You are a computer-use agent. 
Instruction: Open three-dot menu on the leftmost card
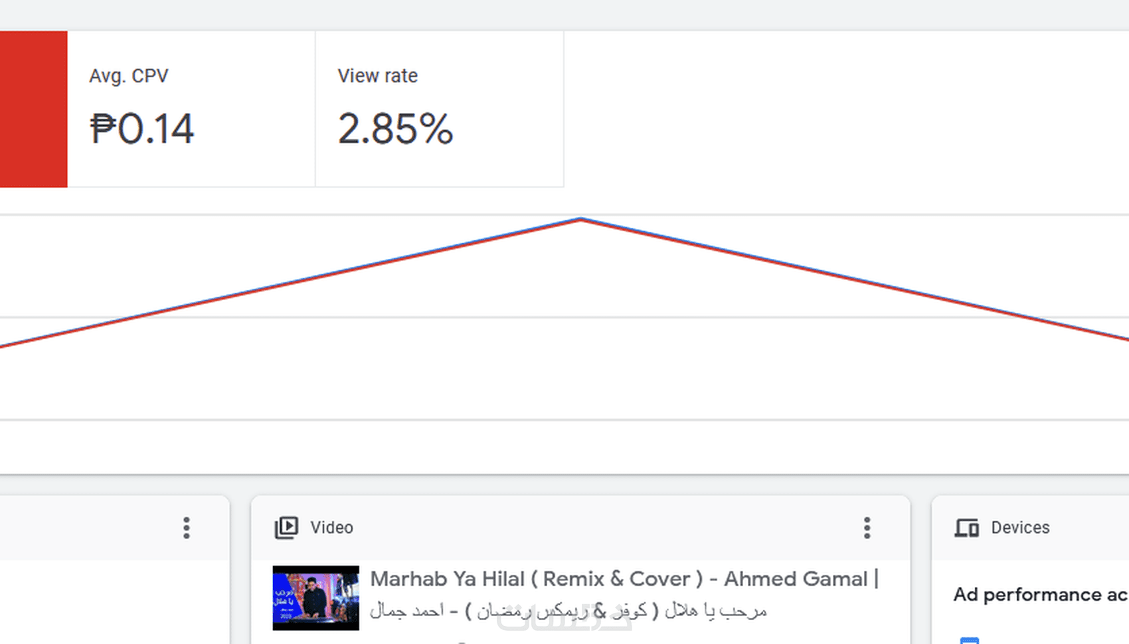(187, 528)
